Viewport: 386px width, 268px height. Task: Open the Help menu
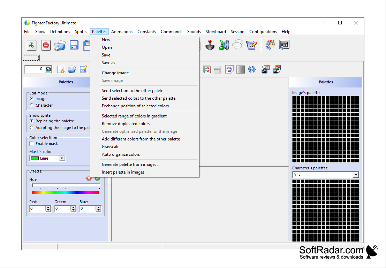click(x=286, y=32)
